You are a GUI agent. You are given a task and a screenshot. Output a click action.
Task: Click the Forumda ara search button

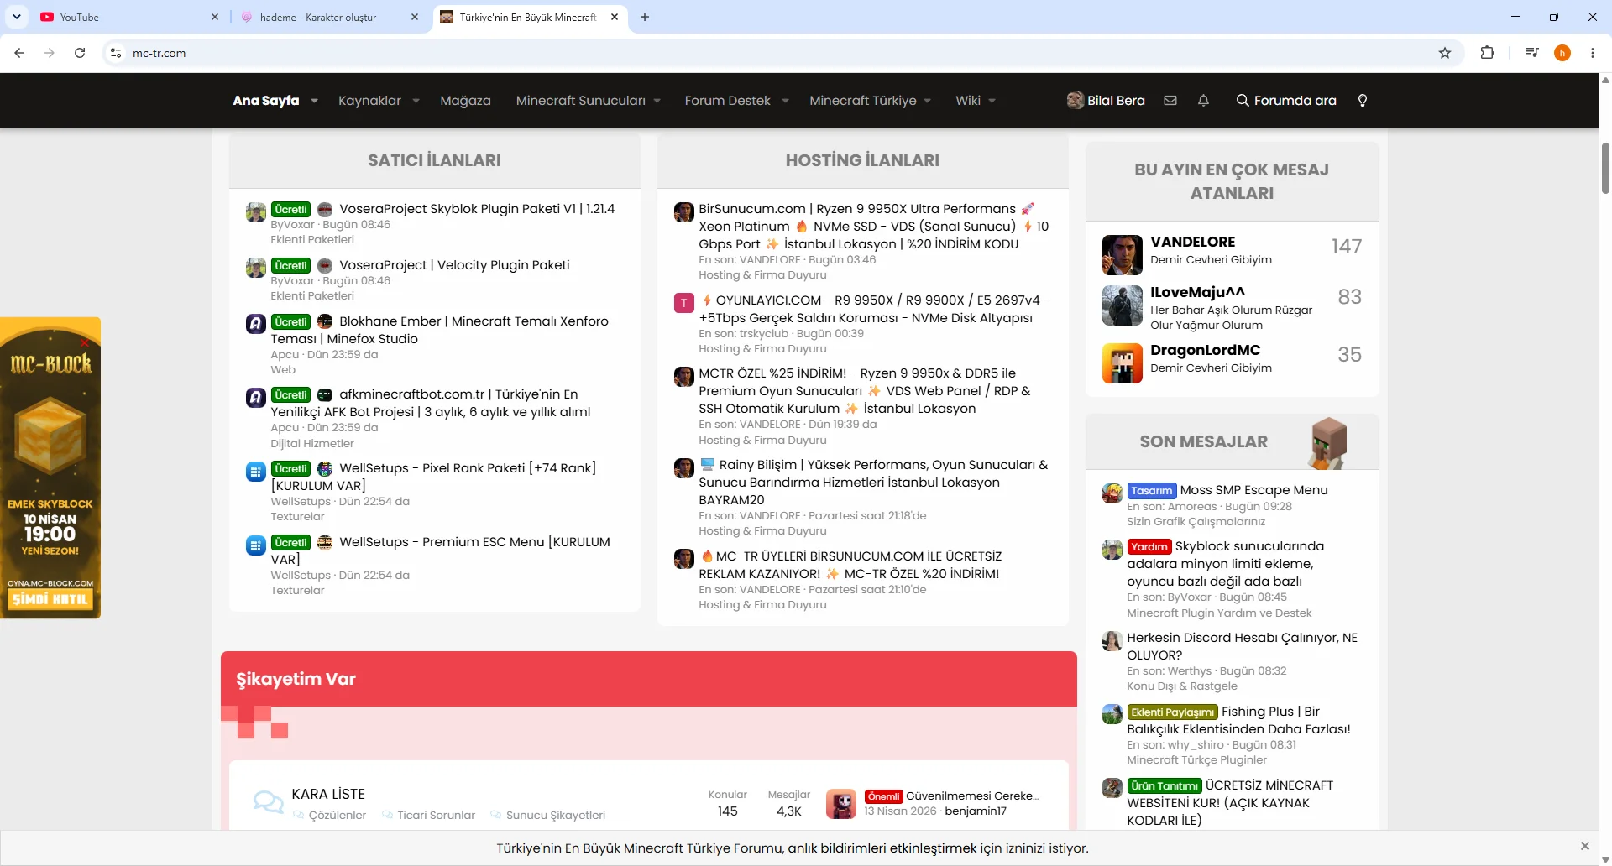pos(1286,101)
